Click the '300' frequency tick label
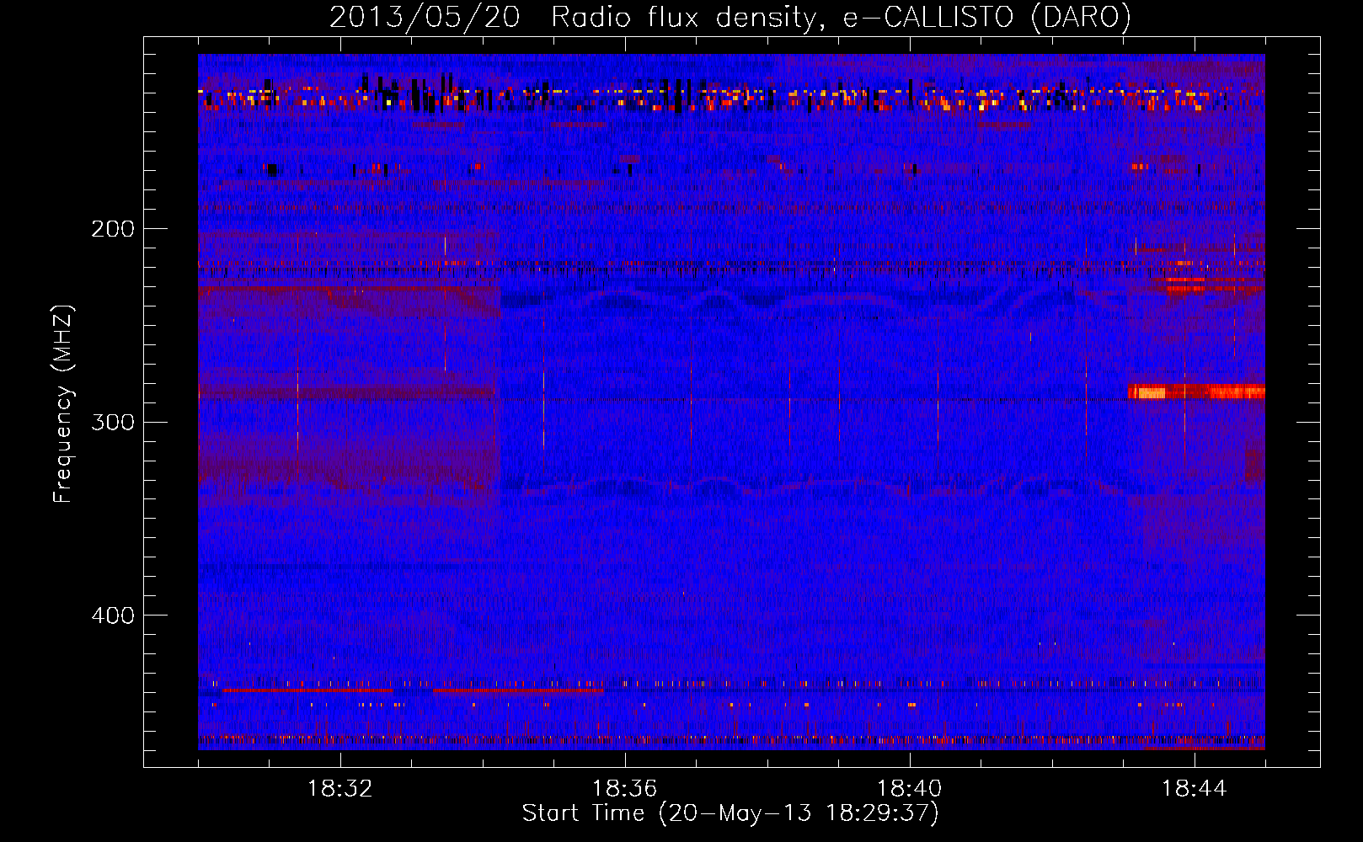1363x842 pixels. (113, 422)
